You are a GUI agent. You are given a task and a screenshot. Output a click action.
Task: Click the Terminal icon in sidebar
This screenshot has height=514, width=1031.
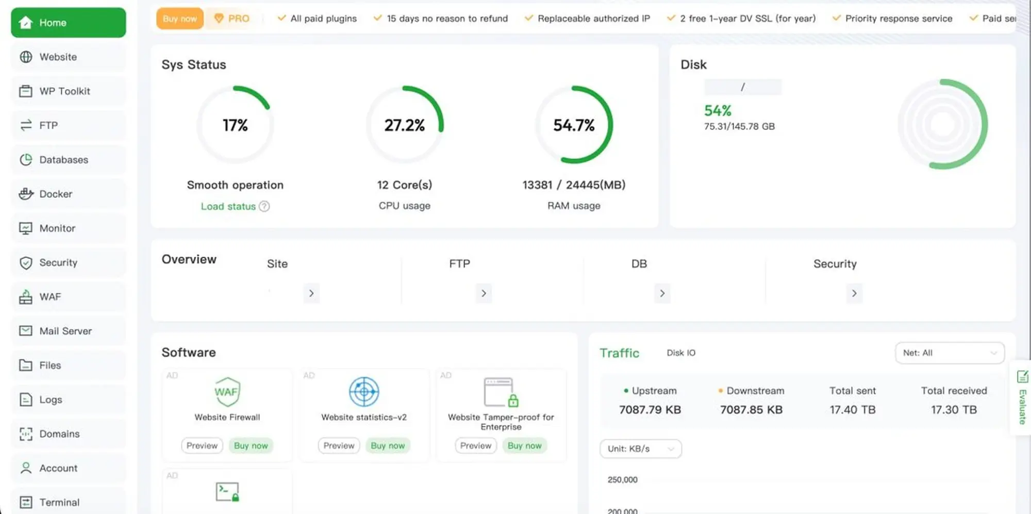pyautogui.click(x=26, y=502)
